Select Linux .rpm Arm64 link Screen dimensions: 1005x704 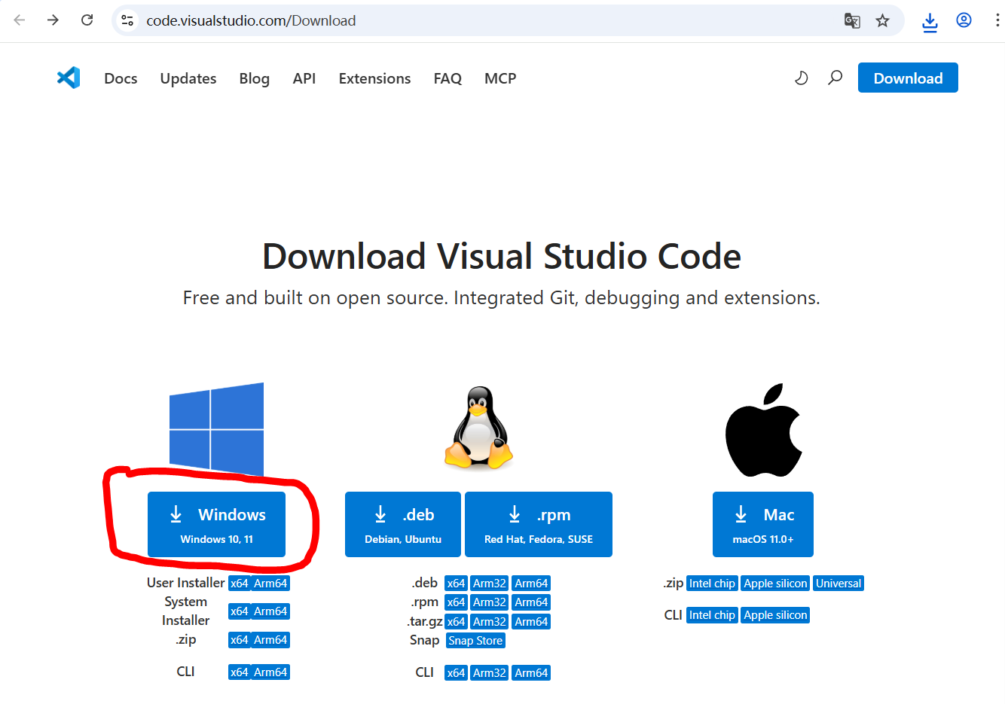[531, 602]
